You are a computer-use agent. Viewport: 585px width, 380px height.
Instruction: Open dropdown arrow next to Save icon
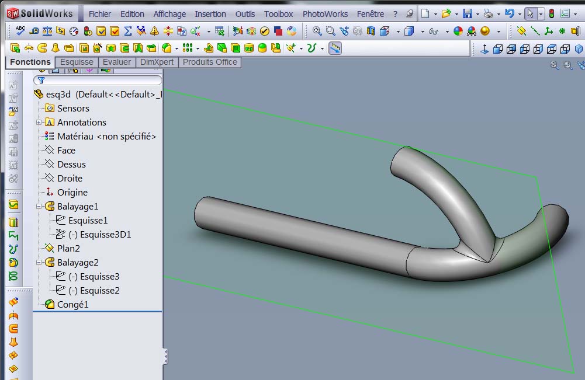coord(477,15)
